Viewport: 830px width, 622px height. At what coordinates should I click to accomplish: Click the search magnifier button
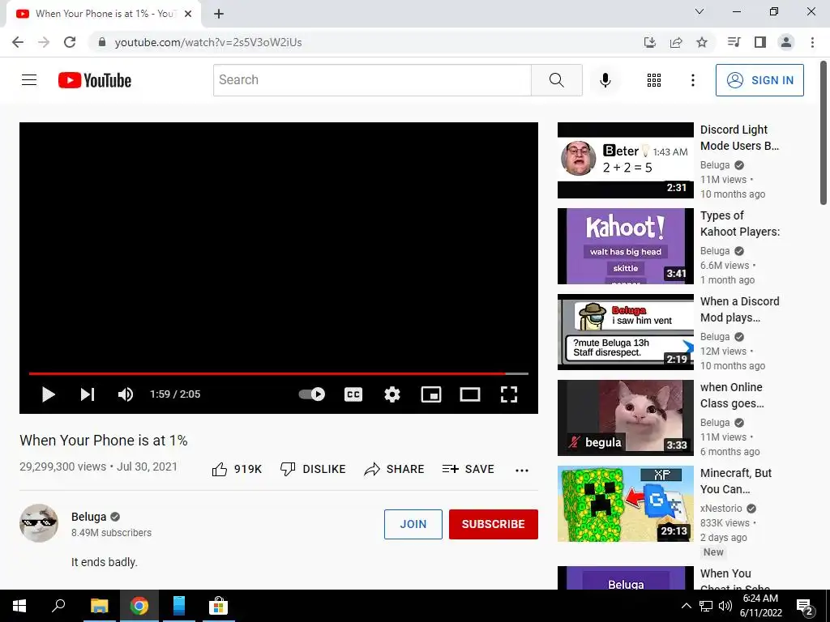(x=556, y=80)
